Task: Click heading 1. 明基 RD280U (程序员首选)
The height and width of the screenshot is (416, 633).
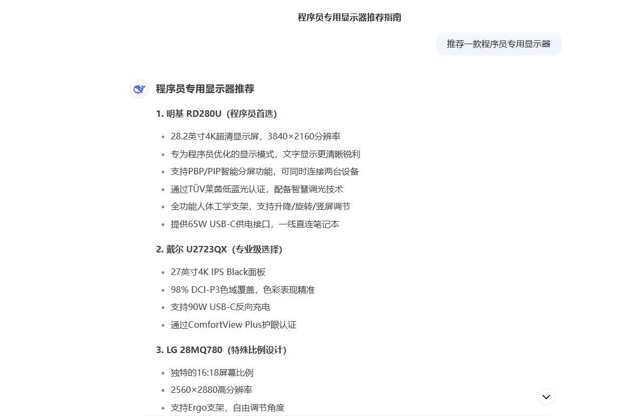Action: [x=217, y=114]
